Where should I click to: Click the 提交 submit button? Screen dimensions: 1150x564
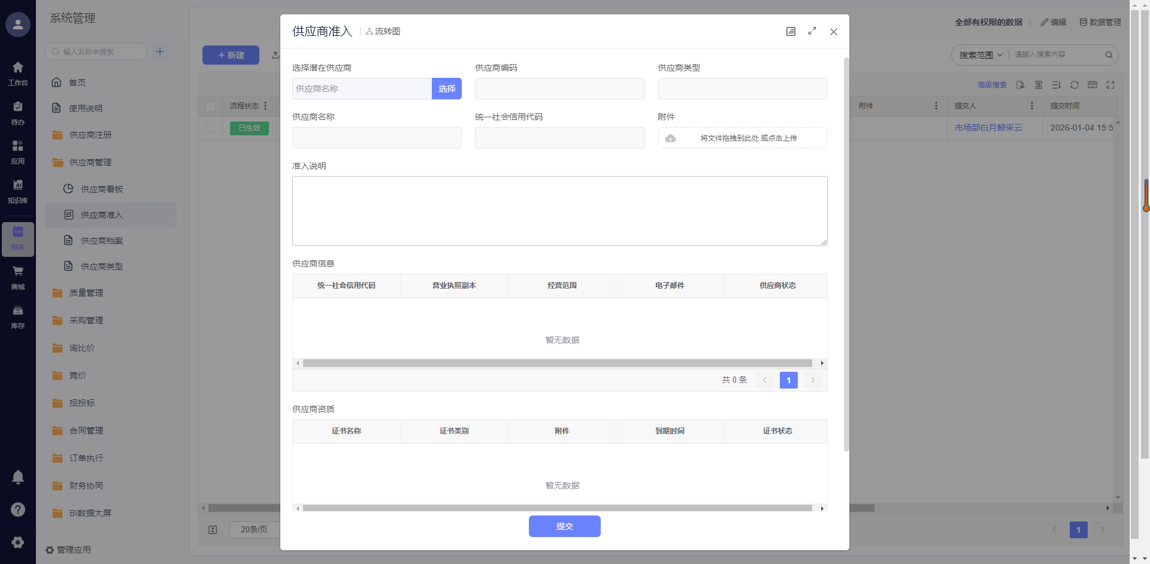564,526
